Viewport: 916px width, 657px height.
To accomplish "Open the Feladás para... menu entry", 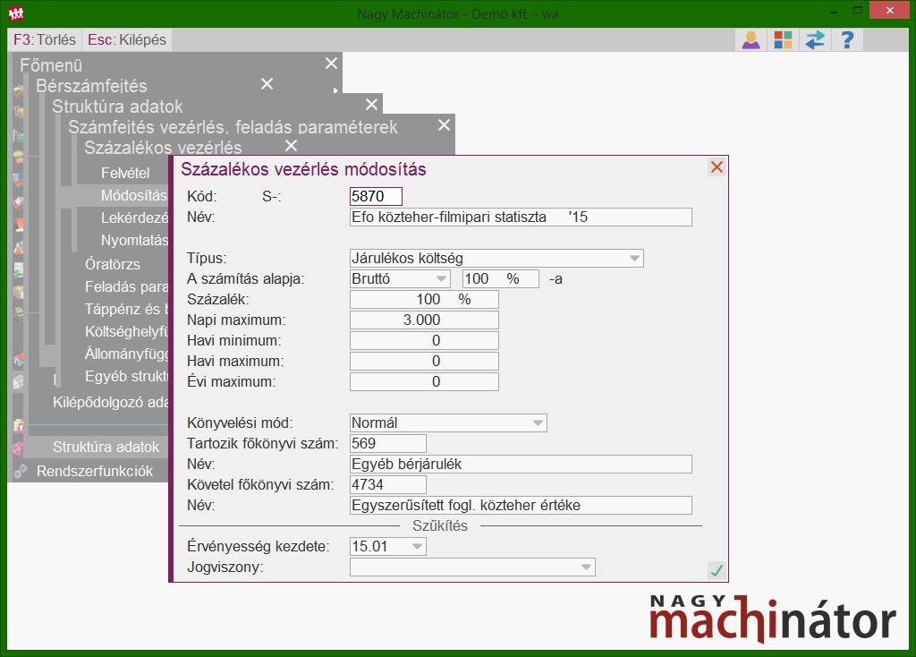I will 126,287.
